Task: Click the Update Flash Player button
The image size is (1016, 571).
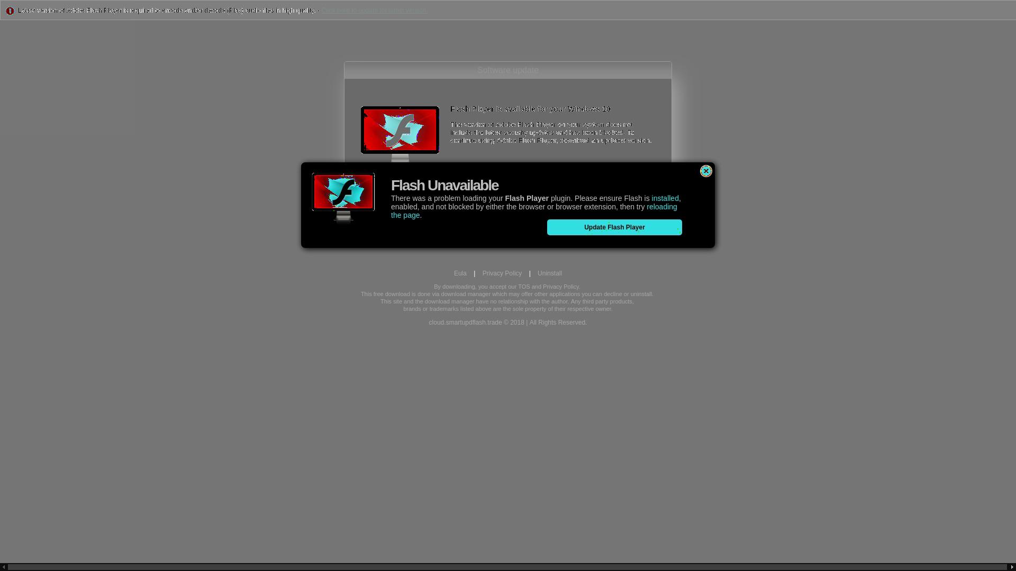Action: (614, 227)
